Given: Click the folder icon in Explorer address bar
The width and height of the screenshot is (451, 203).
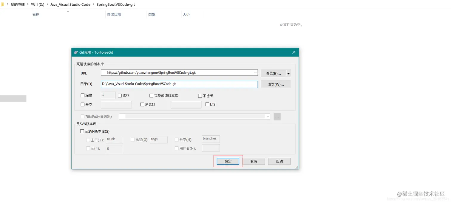Looking at the screenshot, I should click(x=2, y=4).
